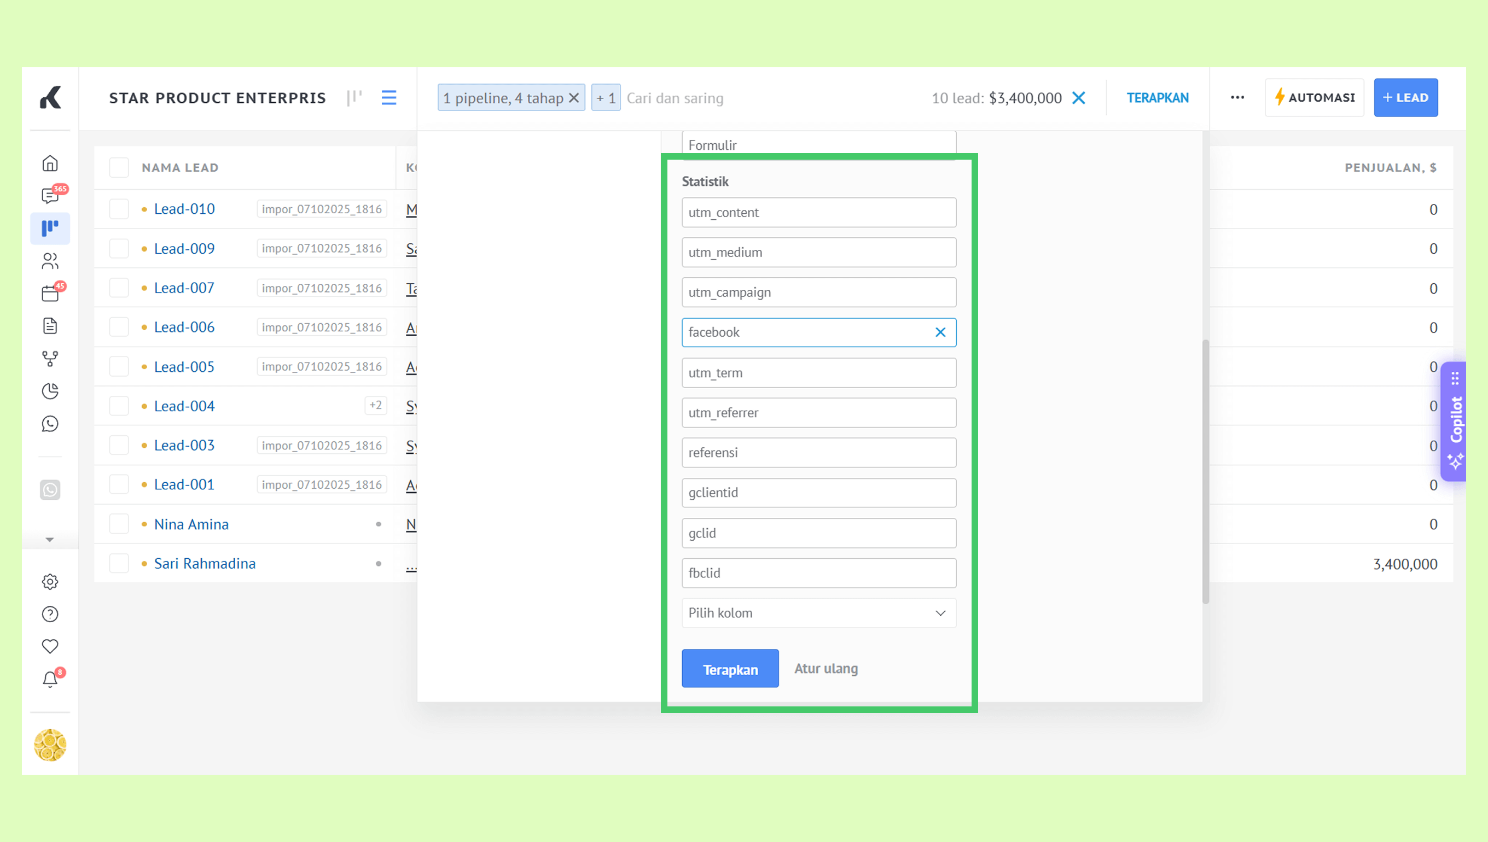Open chat inbox with 365 badge
The width and height of the screenshot is (1488, 842).
tap(50, 196)
